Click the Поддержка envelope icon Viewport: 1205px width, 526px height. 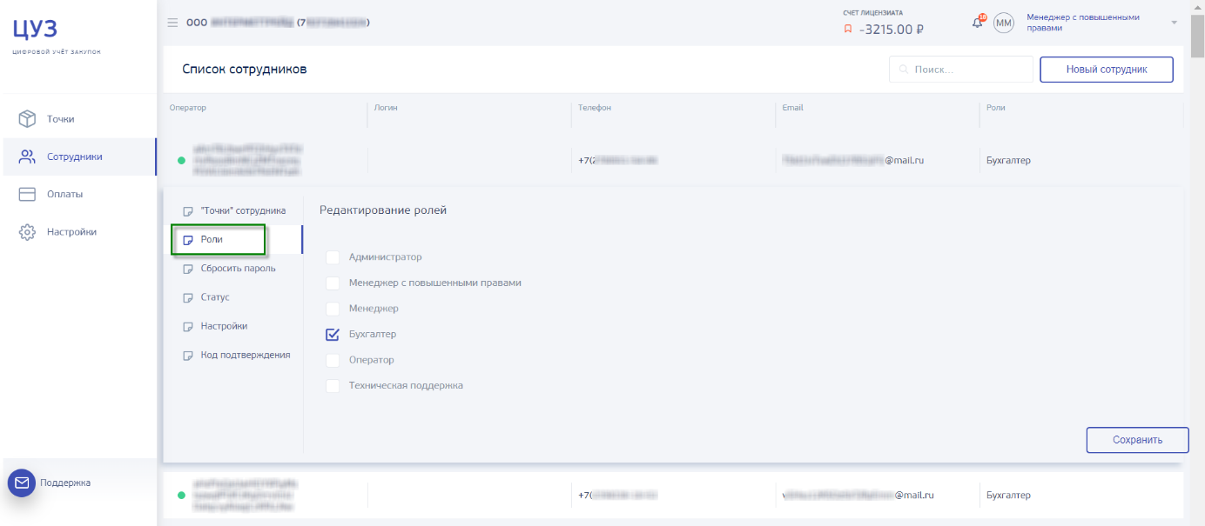coord(22,483)
